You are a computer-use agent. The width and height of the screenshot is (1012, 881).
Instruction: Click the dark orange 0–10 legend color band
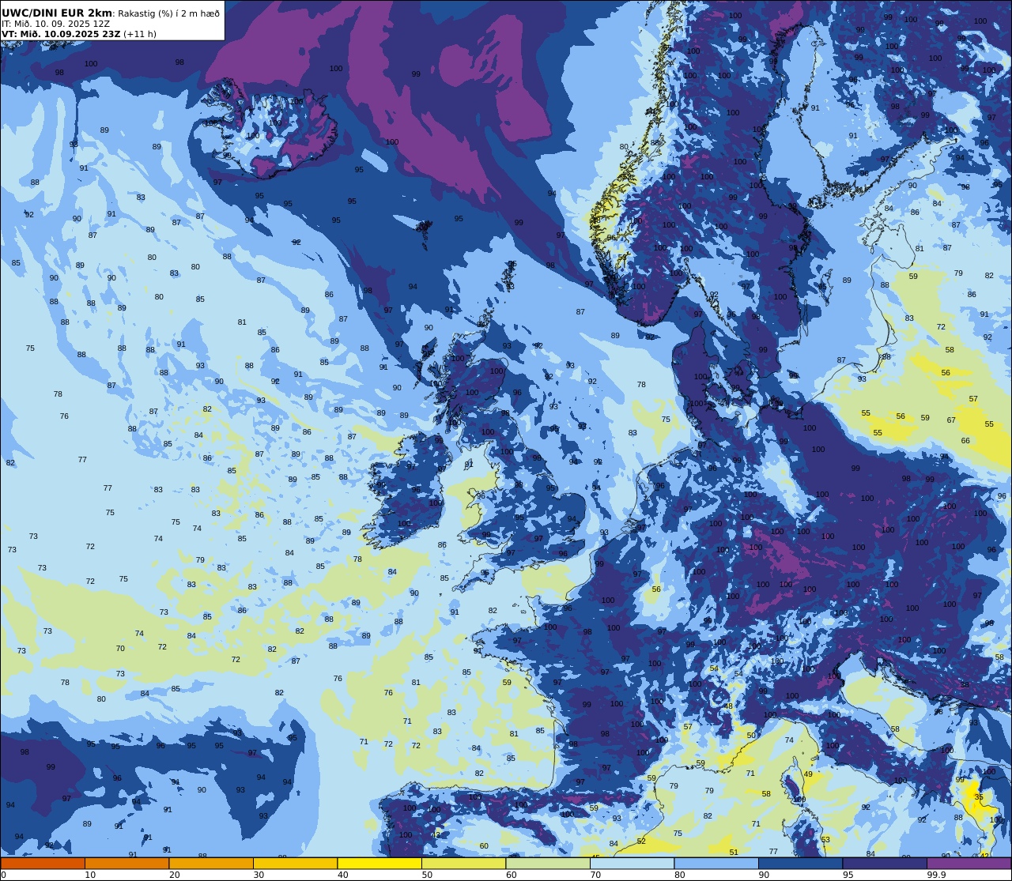pos(43,863)
